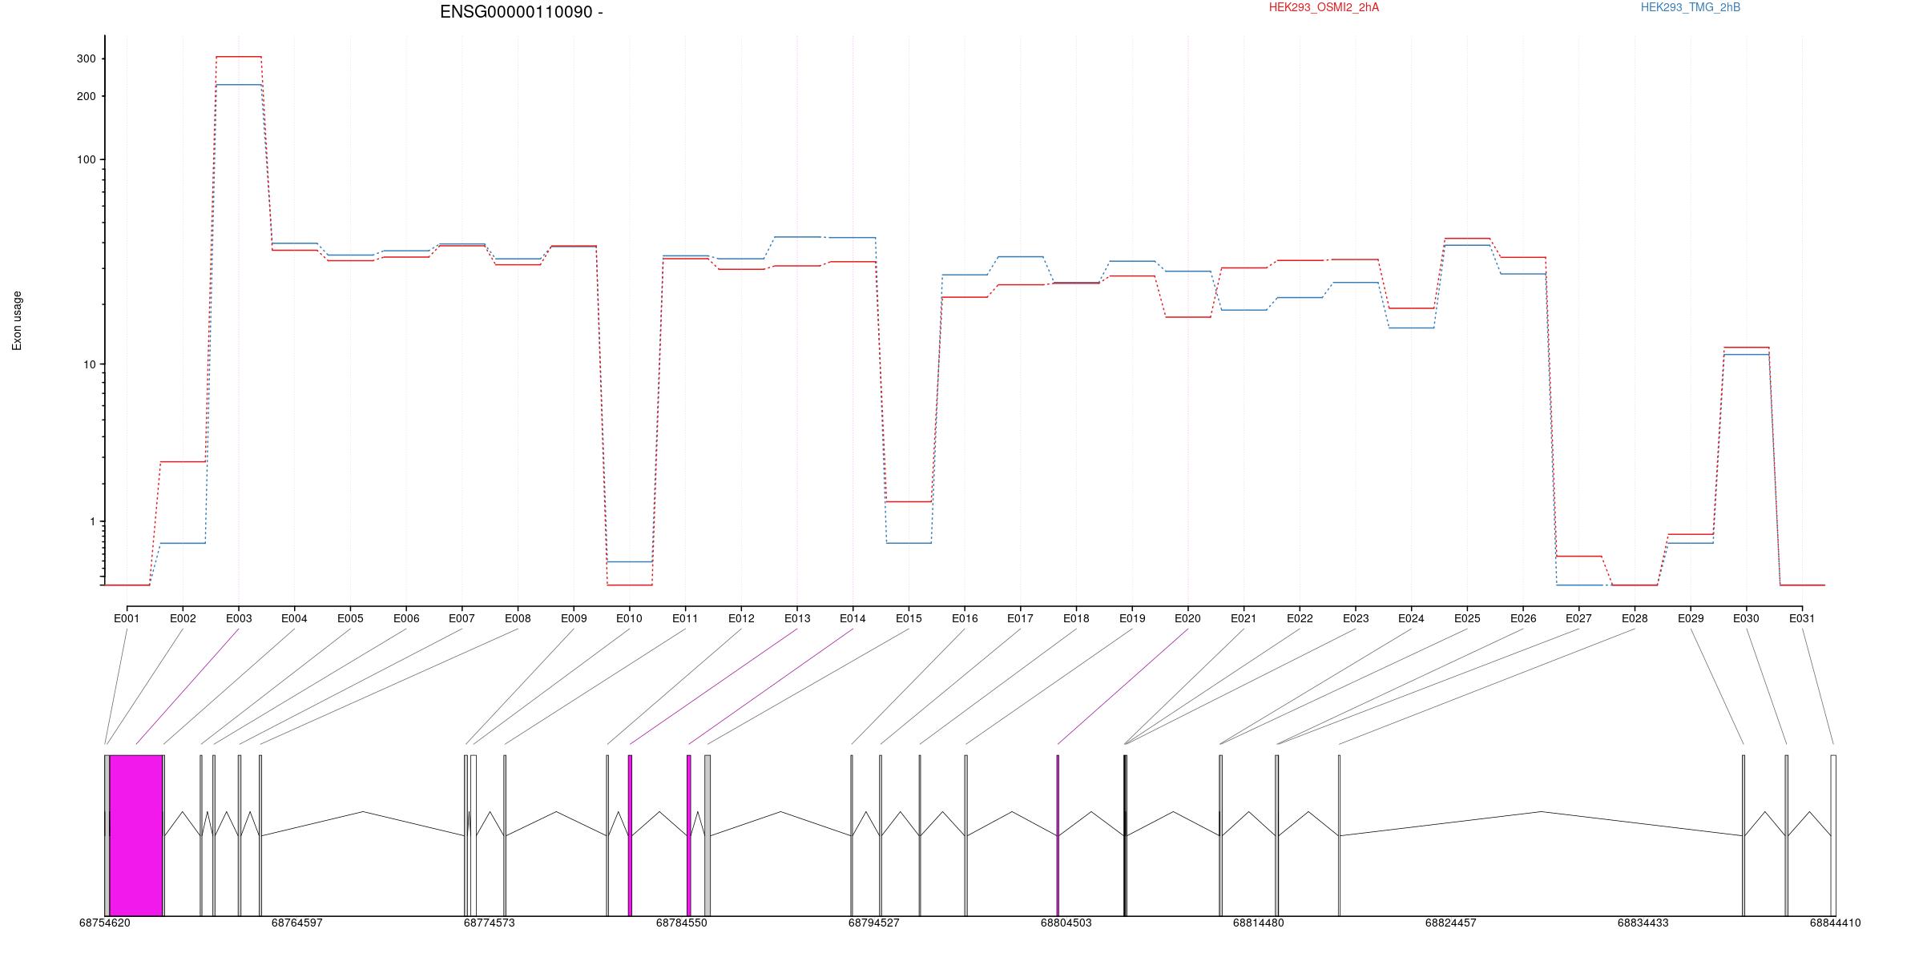Select exon label E002
This screenshot has height=961, width=1923.
coord(183,618)
